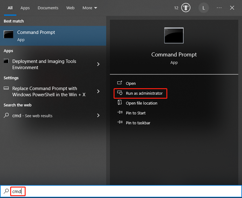This screenshot has height=198, width=242.
Task: Open the account avatar labeled L
Action: click(x=204, y=8)
